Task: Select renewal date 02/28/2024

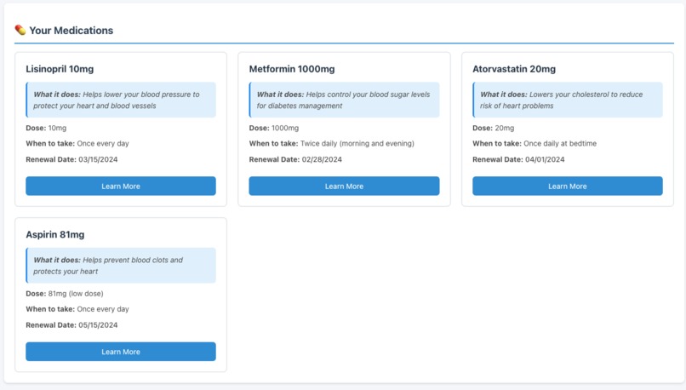Action: pyautogui.click(x=322, y=159)
